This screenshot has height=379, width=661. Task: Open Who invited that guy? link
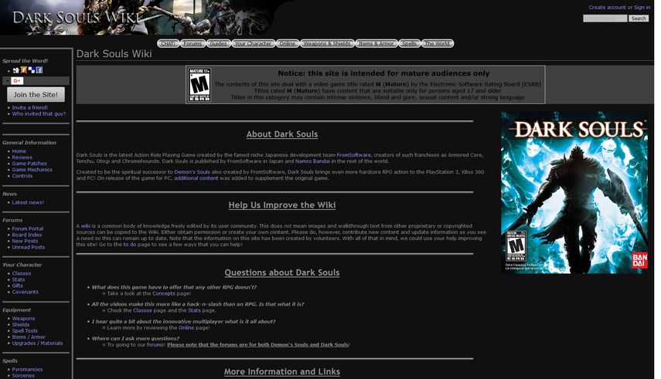pyautogui.click(x=39, y=114)
